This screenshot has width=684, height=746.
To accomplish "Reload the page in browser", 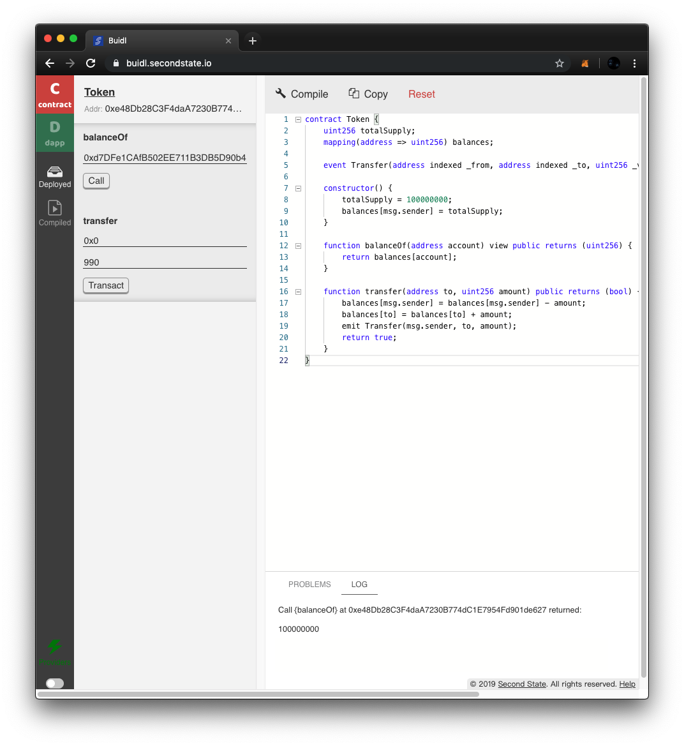I will (91, 63).
